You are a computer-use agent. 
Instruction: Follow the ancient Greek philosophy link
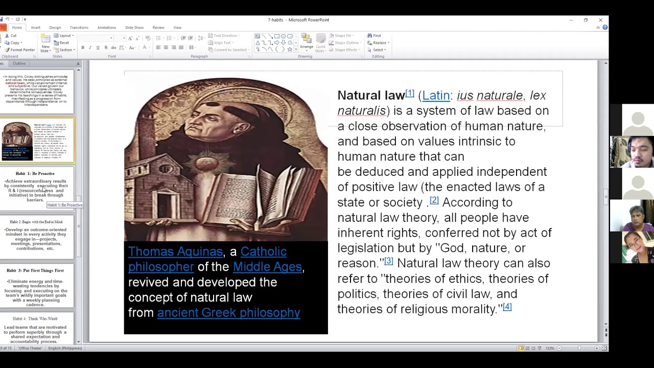pyautogui.click(x=228, y=313)
